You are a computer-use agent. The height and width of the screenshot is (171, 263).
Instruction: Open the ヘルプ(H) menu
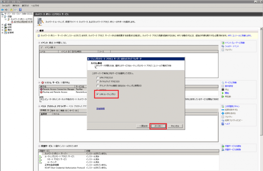click(x=35, y=6)
